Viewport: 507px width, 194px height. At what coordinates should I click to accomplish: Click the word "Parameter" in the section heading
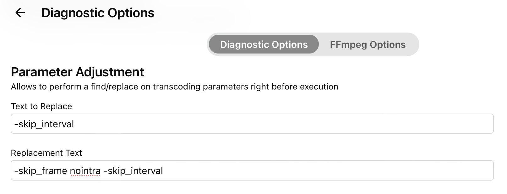point(41,72)
